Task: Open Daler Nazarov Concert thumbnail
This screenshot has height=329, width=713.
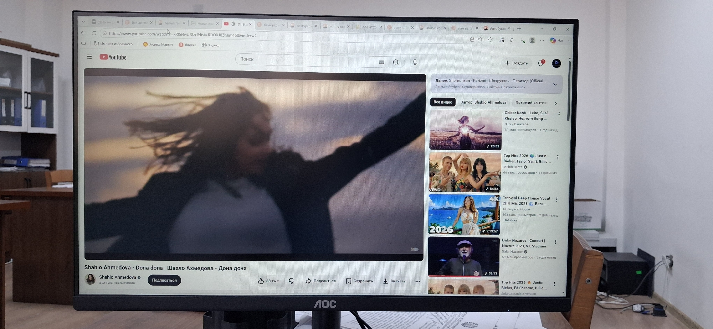Action: [x=463, y=257]
